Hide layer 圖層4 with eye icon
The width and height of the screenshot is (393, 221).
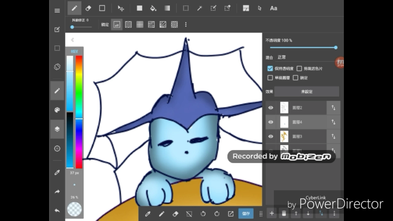point(270,122)
